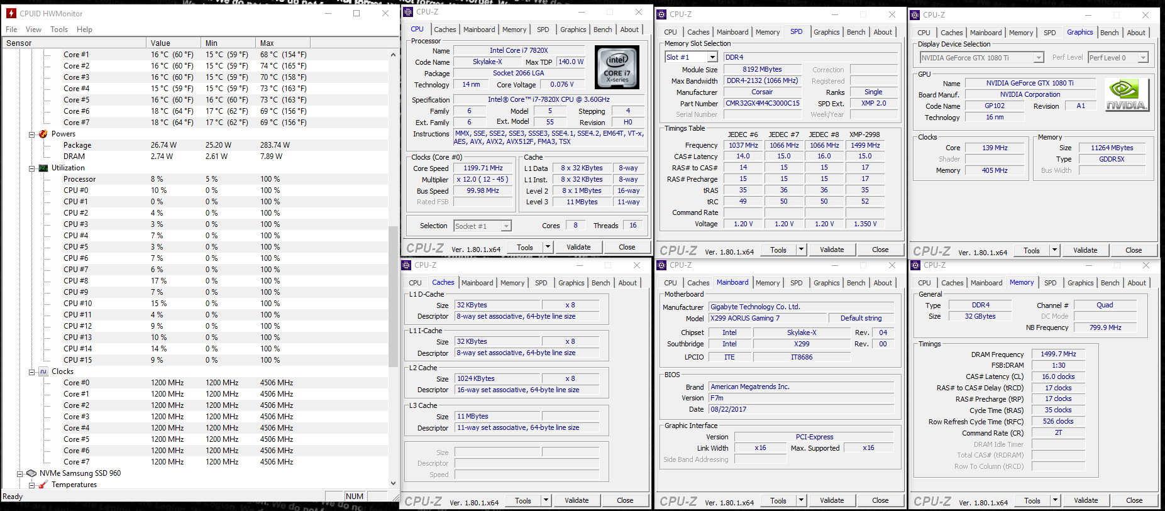This screenshot has width=1165, height=511.
Task: Switch to Caches tab in Memory window
Action: click(952, 283)
